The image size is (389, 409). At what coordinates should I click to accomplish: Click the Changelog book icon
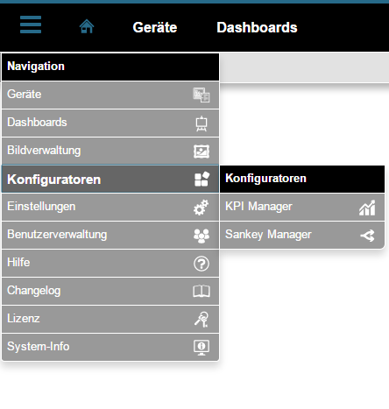coord(202,291)
